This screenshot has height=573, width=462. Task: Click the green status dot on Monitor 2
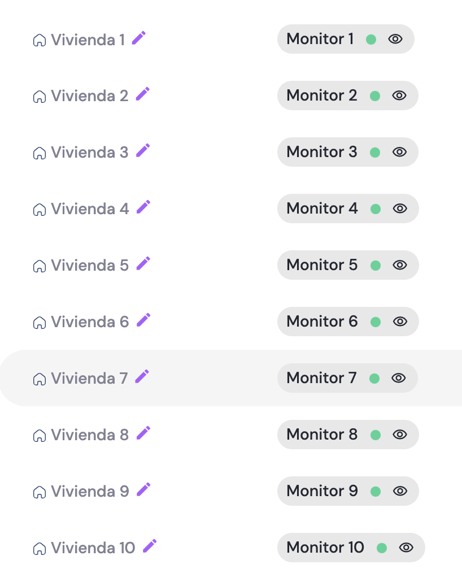tap(375, 96)
